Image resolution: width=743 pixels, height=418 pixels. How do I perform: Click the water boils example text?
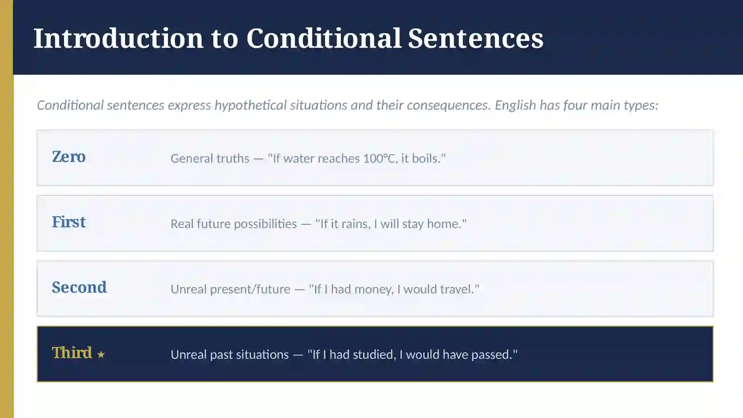pyautogui.click(x=357, y=158)
